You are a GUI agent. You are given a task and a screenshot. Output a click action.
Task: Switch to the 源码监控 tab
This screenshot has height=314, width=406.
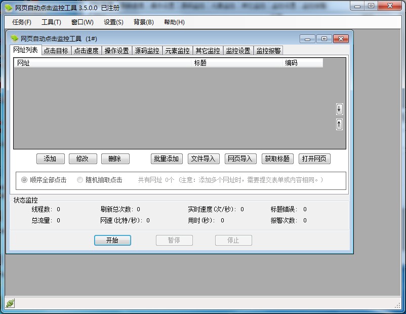[147, 51]
